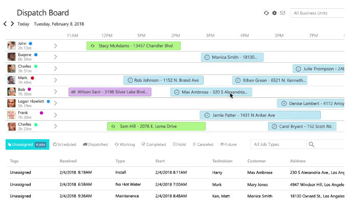Expand Eugene's technician row chevron
The width and height of the screenshot is (351, 200).
55,57
